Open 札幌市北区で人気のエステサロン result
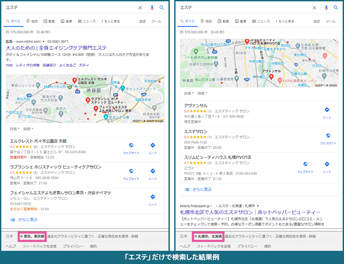This screenshot has width=344, height=264. click(250, 213)
